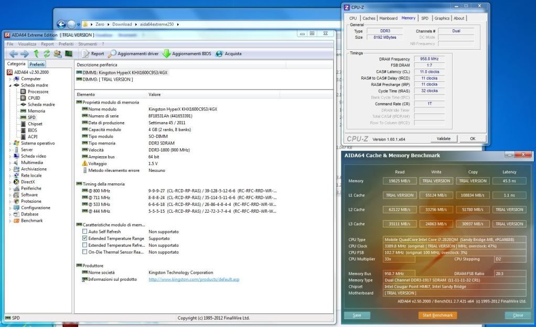Screen dimensions: 536x327
Task: Switch to the Caches tab in CPU-Z
Action: click(x=369, y=18)
